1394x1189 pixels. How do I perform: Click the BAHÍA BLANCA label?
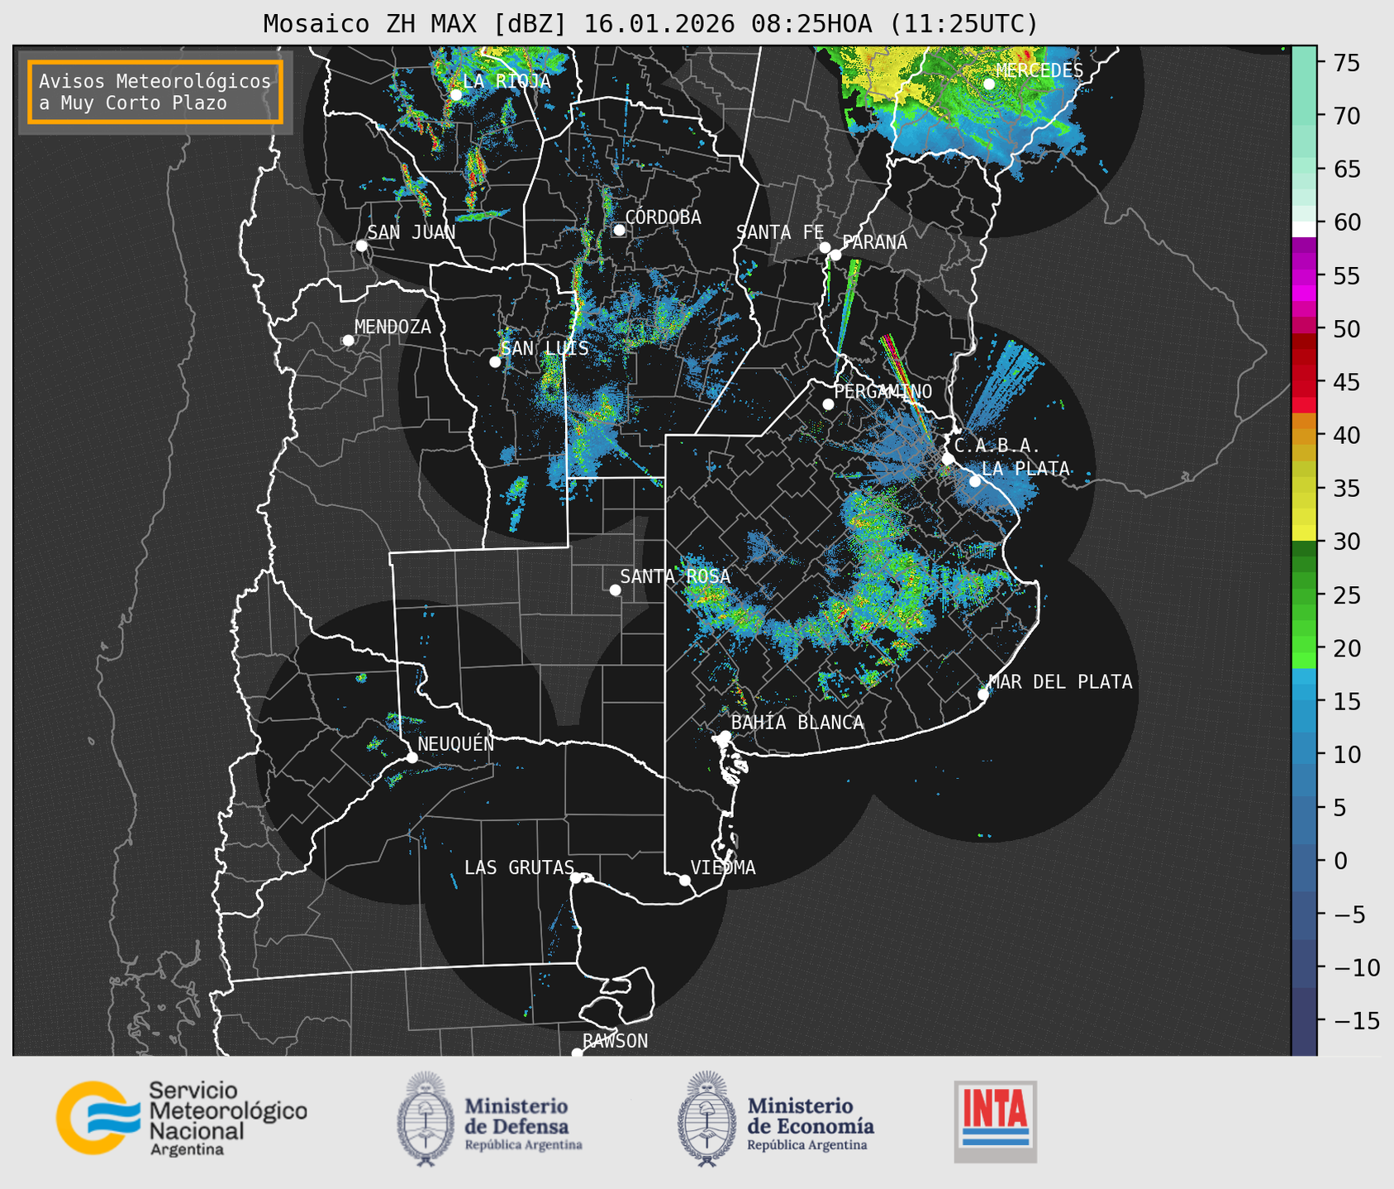pyautogui.click(x=797, y=723)
